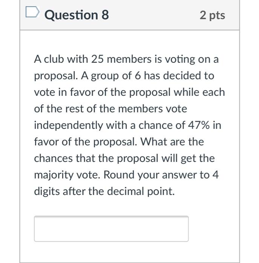The width and height of the screenshot is (259, 263).
Task: Click the word 'majority' in the question
Action: tap(54, 175)
